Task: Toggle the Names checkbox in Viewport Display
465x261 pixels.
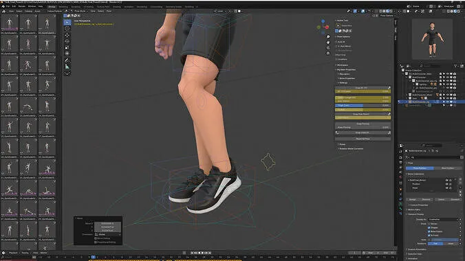Action: [x=429, y=224]
